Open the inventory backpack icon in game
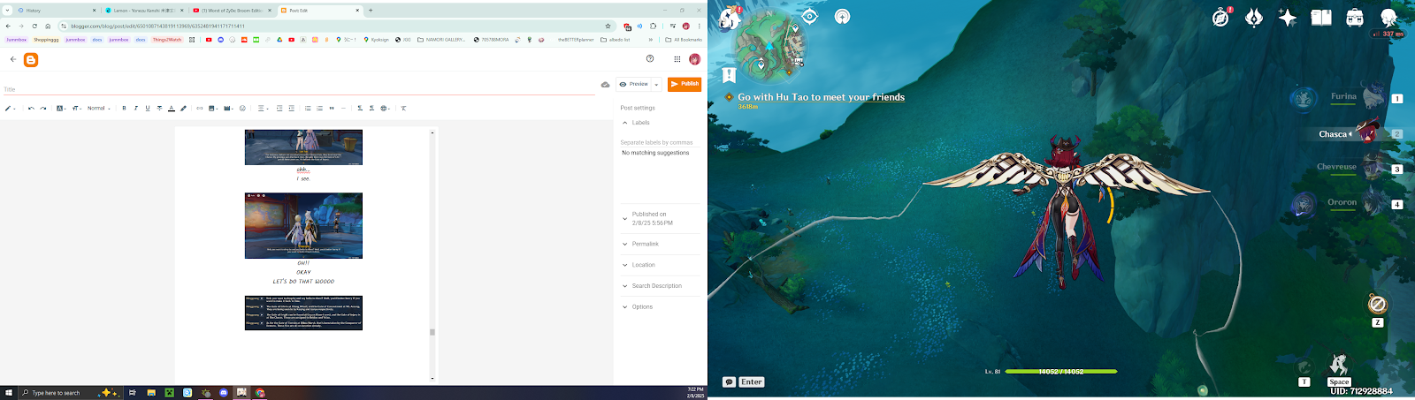This screenshot has height=400, width=1415. pos(1355,17)
